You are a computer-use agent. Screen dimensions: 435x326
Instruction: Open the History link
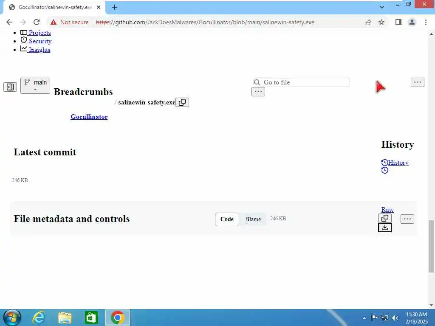click(x=398, y=163)
